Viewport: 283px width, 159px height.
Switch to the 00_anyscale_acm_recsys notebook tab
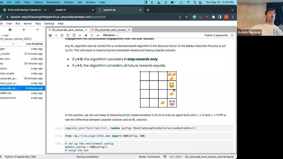tap(111, 30)
